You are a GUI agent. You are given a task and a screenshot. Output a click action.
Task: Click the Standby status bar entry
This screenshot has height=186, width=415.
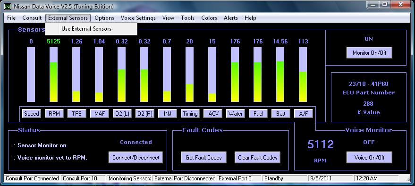click(x=285, y=178)
